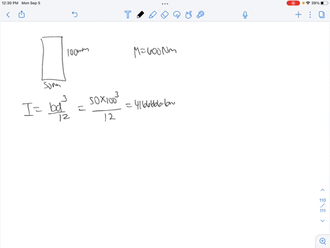Screen dimensions: 330x248
Task: Undo the last stroke
Action: coord(75,14)
